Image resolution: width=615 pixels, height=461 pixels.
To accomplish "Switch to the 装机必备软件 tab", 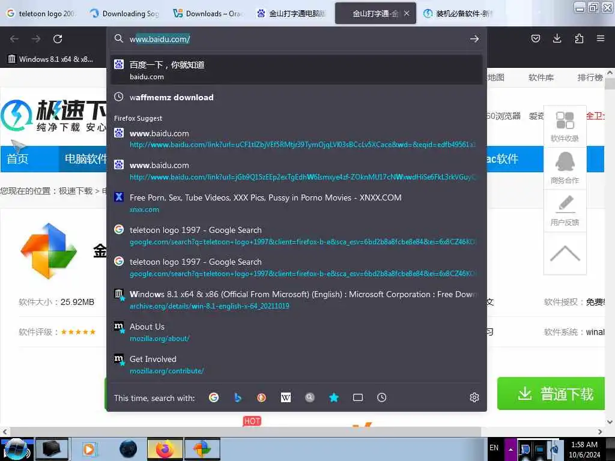I will pos(459,13).
